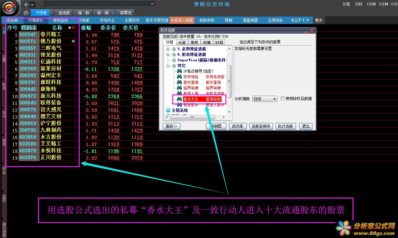398x238 pixels.
Task: Collapse the 其它 tree node
Action: [x=168, y=66]
